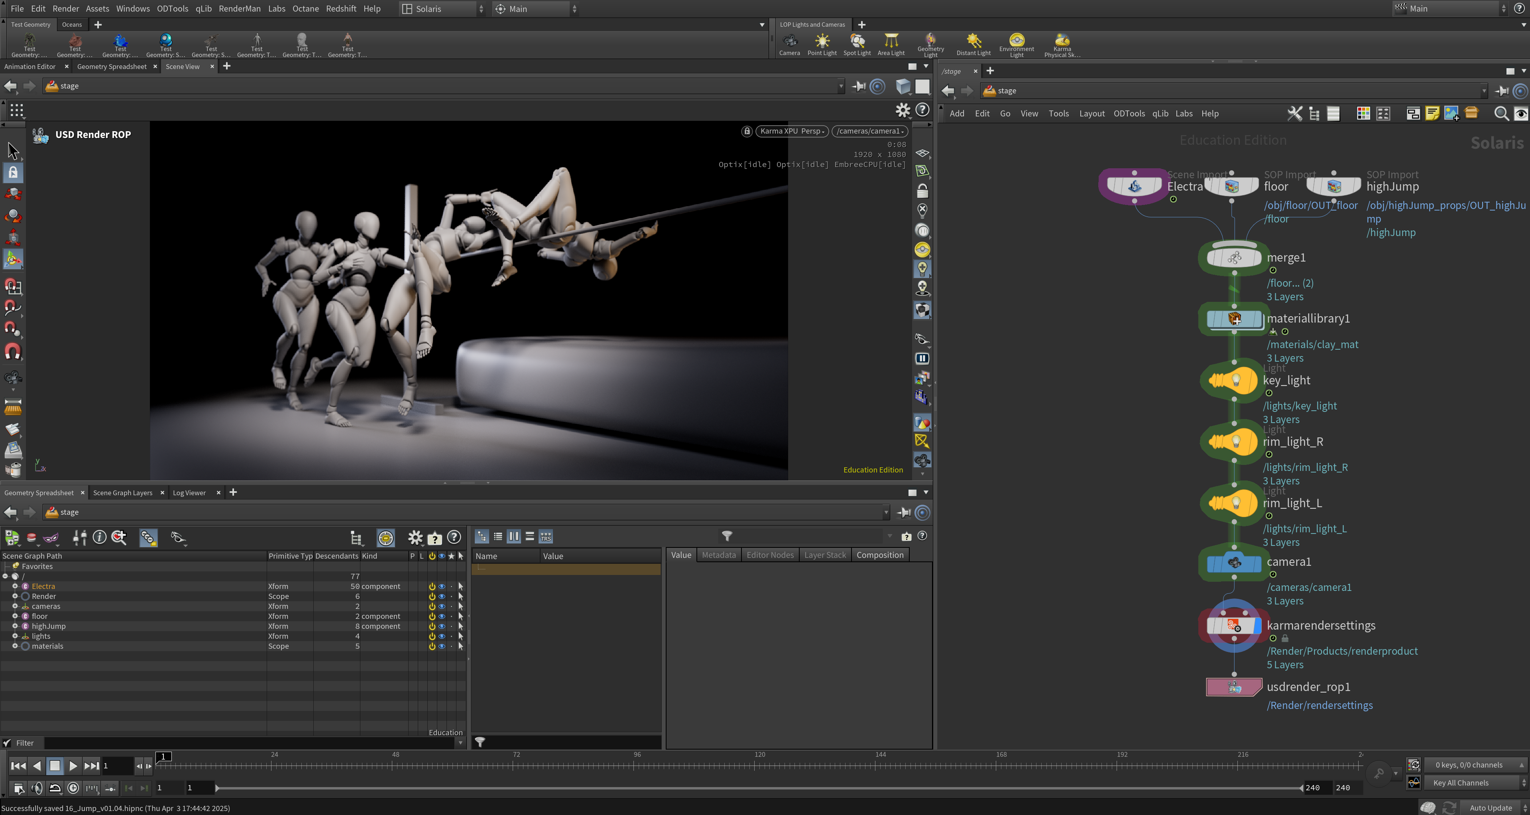Image resolution: width=1530 pixels, height=815 pixels.
Task: Switch to the Geometry Spreadsheet tab above viewport
Action: [112, 67]
